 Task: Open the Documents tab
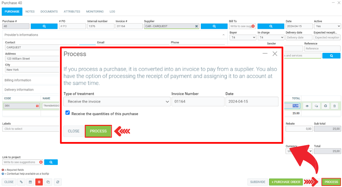click(x=49, y=12)
